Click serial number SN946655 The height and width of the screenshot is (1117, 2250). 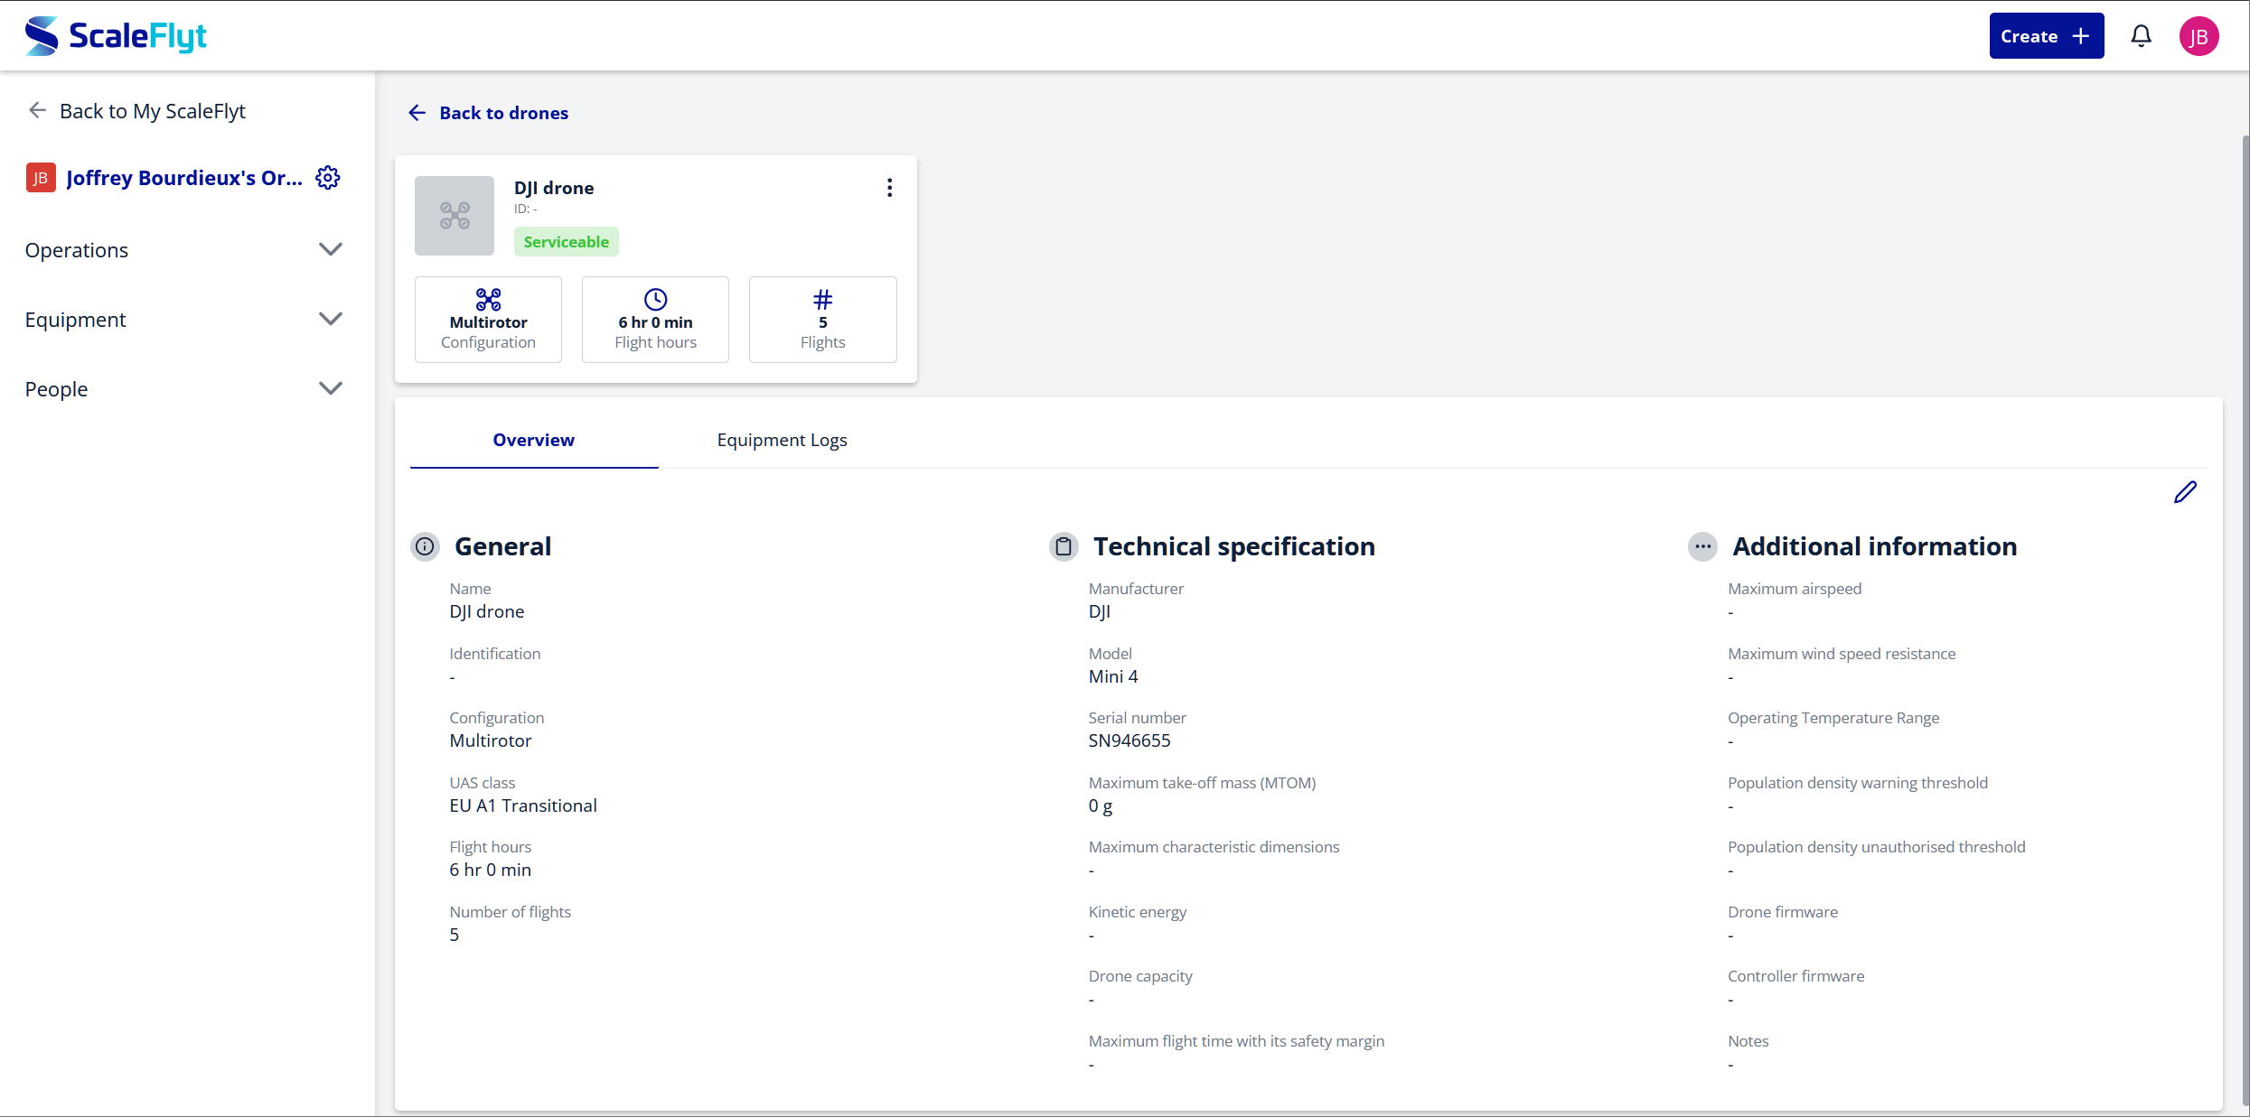coord(1130,741)
